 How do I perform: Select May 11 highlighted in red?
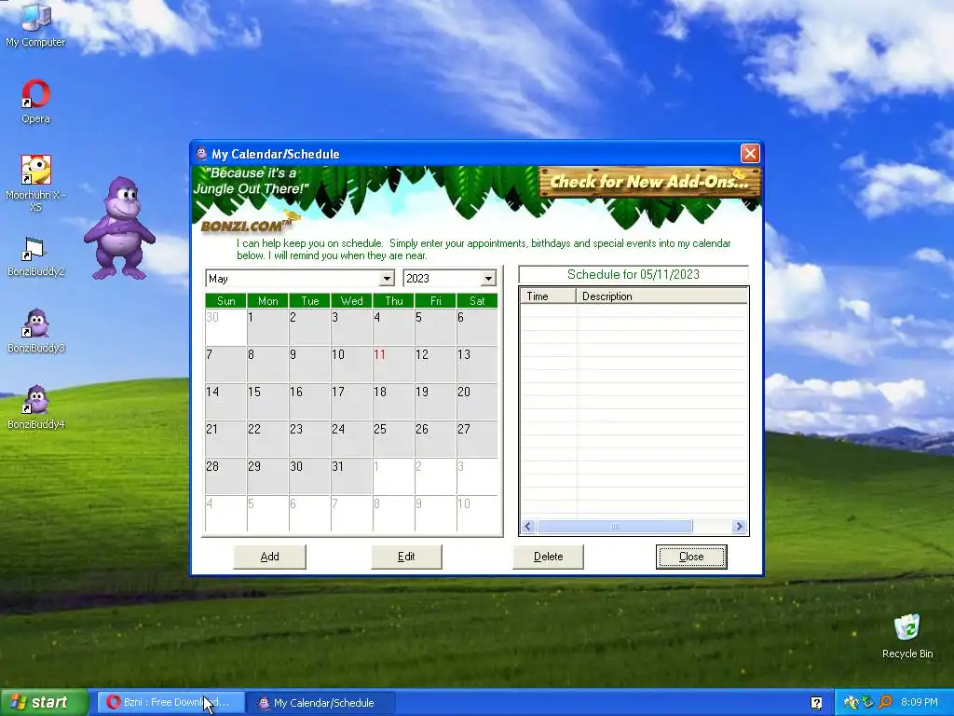point(394,365)
